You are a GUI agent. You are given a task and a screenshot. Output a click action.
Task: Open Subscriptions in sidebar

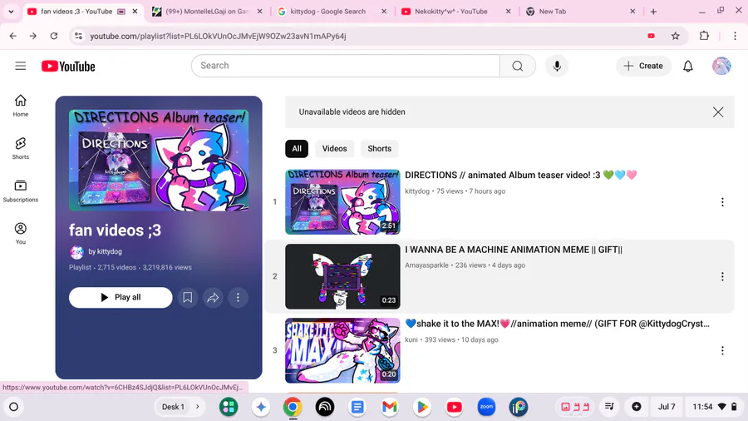21,191
